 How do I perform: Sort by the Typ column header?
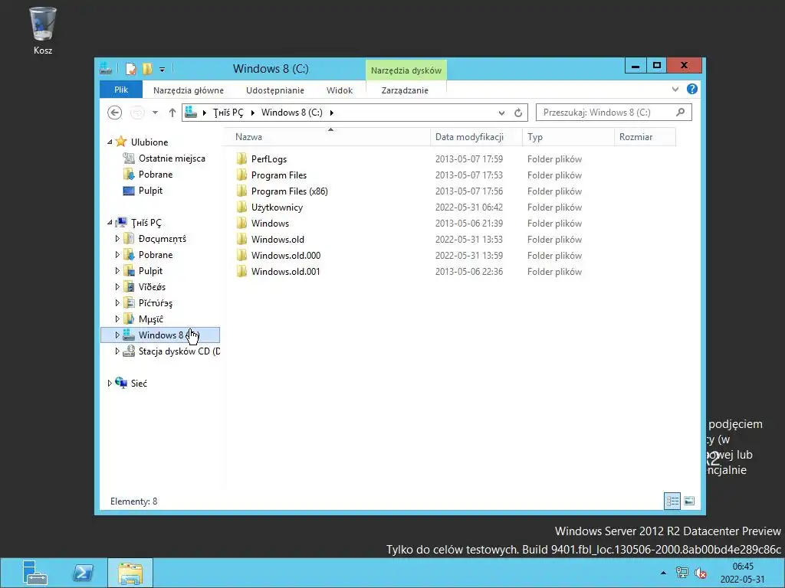568,137
